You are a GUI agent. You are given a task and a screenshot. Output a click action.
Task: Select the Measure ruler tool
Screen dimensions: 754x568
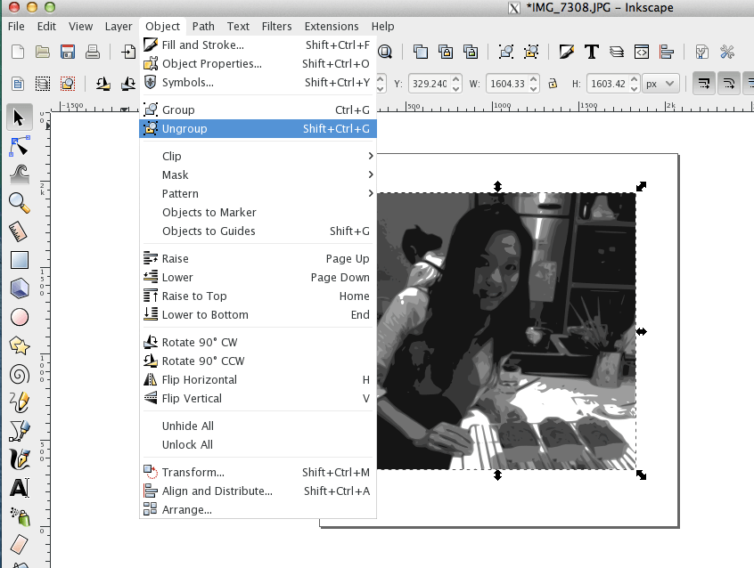[20, 231]
